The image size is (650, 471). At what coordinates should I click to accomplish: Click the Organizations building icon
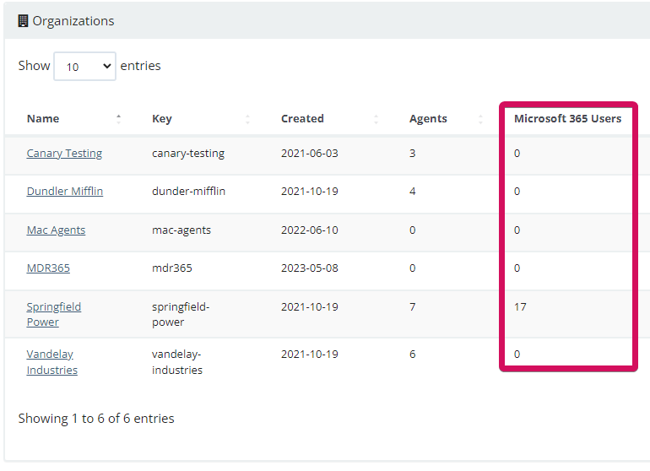(24, 21)
